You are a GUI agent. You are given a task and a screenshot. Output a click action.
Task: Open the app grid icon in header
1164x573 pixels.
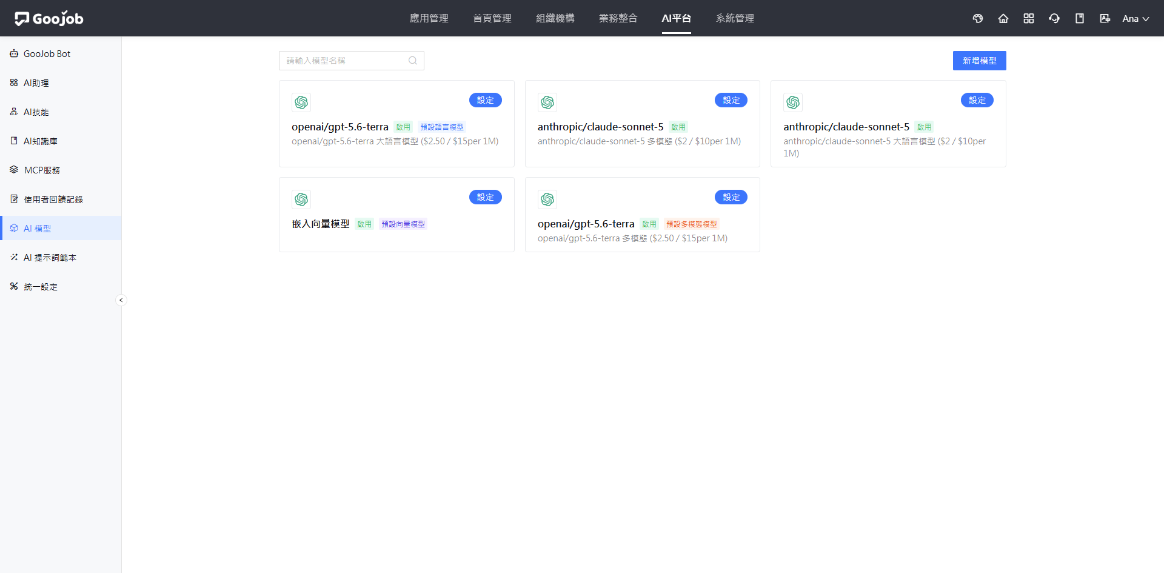tap(1029, 18)
